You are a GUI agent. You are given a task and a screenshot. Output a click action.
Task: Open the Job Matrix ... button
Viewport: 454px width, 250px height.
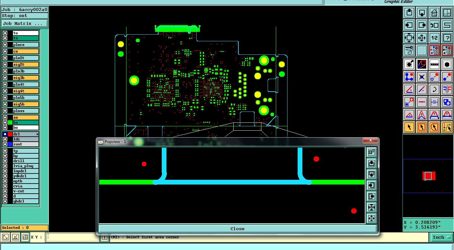[x=24, y=23]
